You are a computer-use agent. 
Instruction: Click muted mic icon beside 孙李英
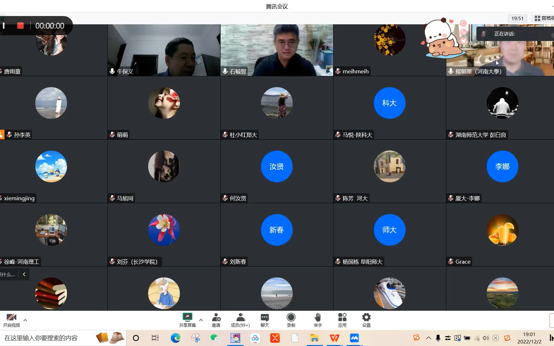coord(9,135)
